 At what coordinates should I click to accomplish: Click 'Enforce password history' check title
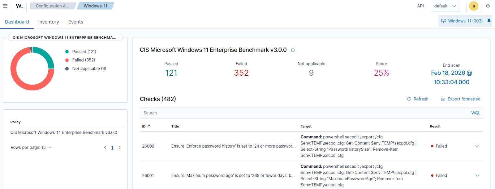click(234, 146)
